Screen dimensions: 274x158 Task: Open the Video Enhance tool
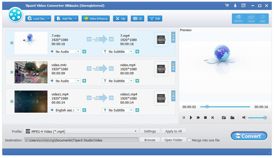(x=96, y=19)
